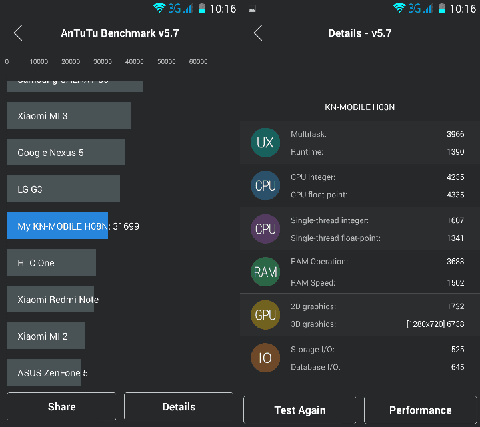480x427 pixels.
Task: Select the Xiaomi MI 2 bar
Action: 46,336
